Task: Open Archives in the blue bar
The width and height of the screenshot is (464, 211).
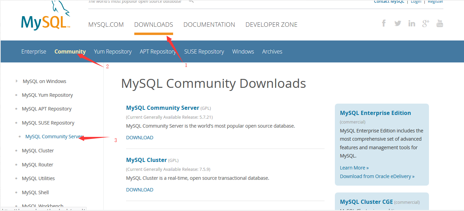Action: (272, 51)
